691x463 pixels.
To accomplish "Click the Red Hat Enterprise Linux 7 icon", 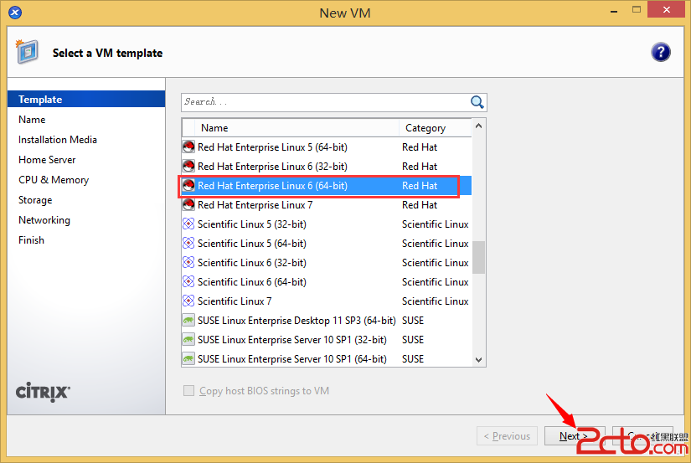I will pyautogui.click(x=188, y=205).
